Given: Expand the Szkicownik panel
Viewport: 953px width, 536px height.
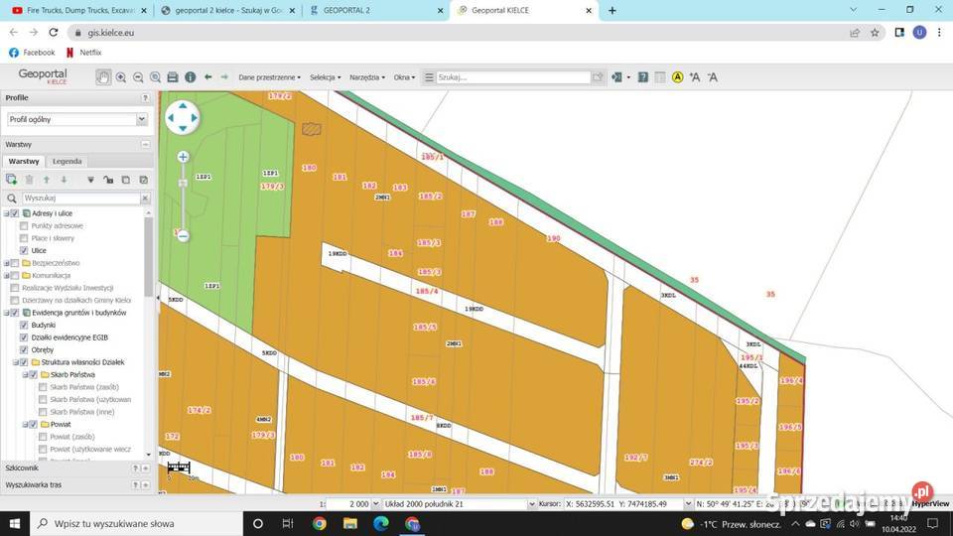Looking at the screenshot, I should (145, 468).
